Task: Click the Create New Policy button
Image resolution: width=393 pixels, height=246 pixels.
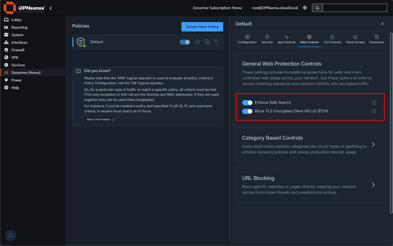Action: [202, 27]
